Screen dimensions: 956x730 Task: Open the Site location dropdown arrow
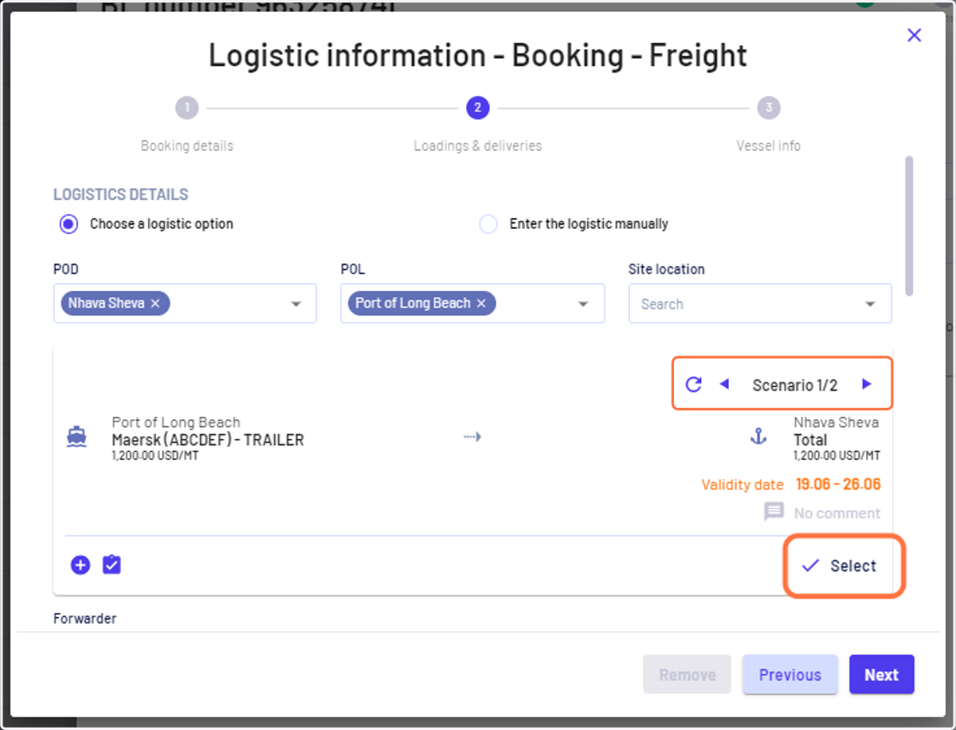tap(870, 304)
